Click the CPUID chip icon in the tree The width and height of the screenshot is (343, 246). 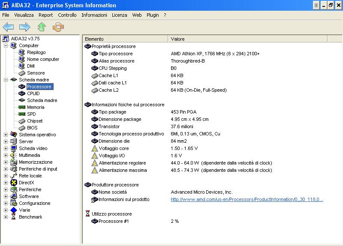(22, 93)
